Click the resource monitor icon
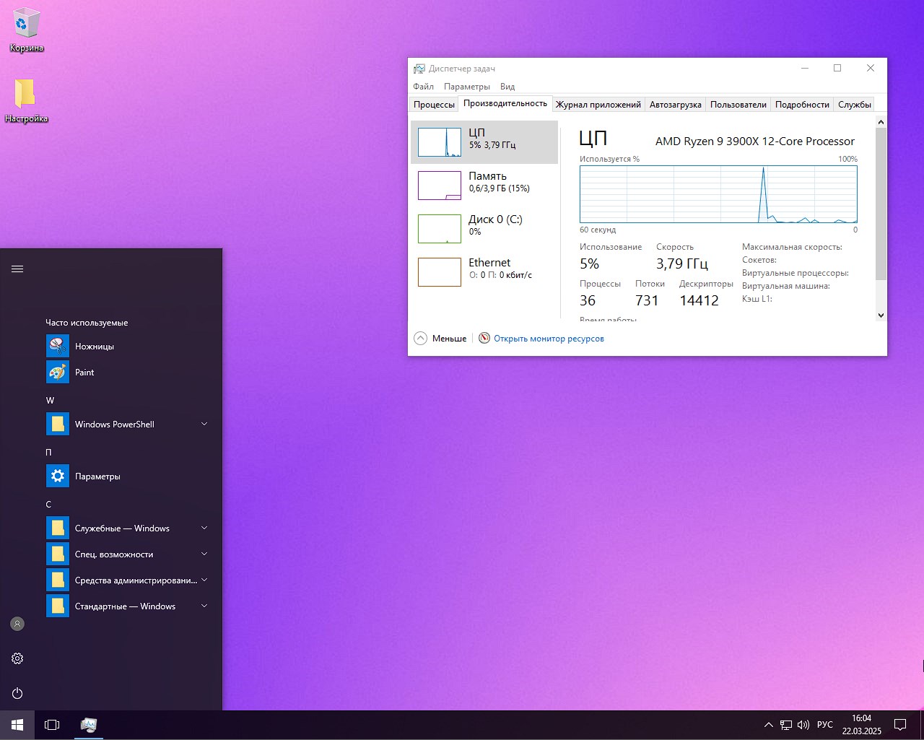 point(484,338)
